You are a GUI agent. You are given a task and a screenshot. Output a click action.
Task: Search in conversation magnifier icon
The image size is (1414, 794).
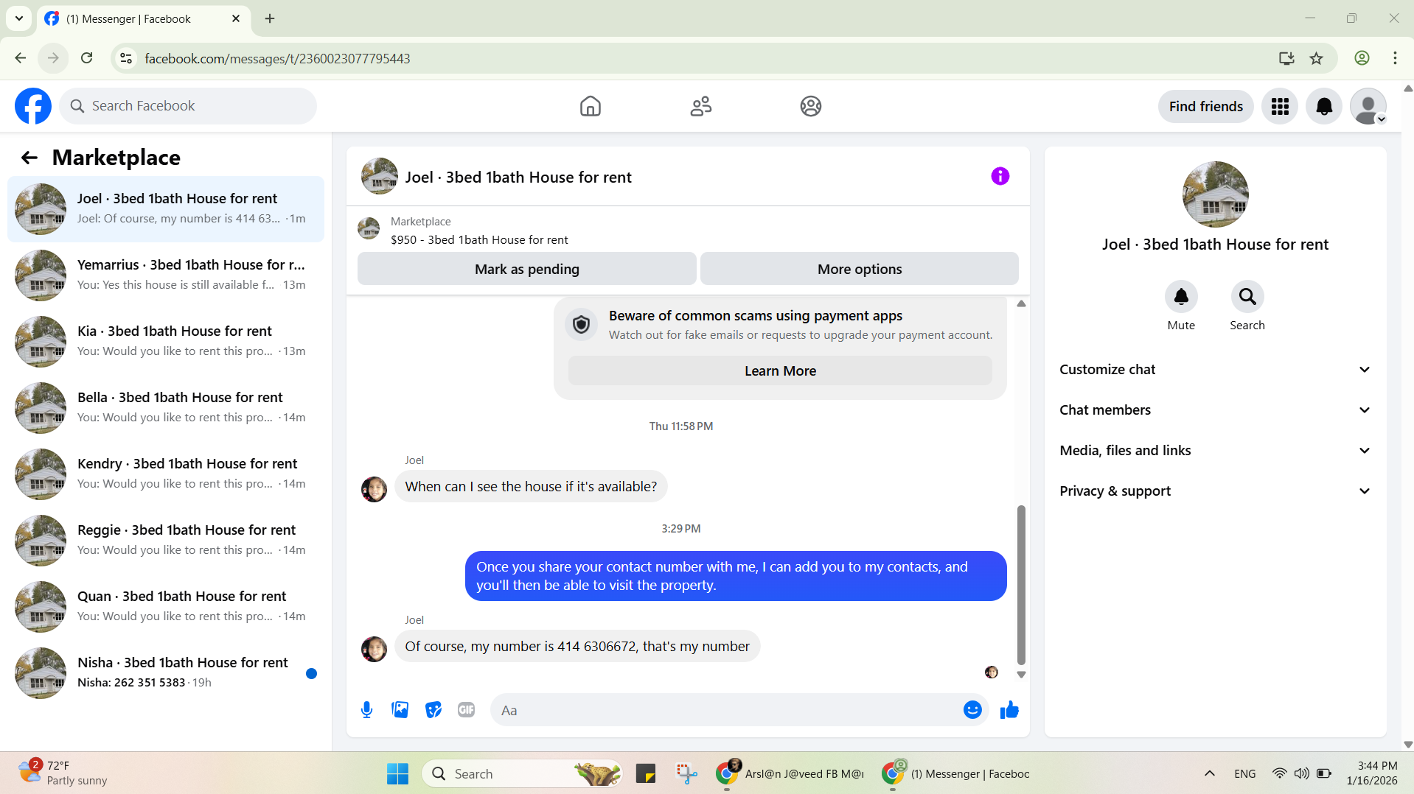[x=1247, y=297]
